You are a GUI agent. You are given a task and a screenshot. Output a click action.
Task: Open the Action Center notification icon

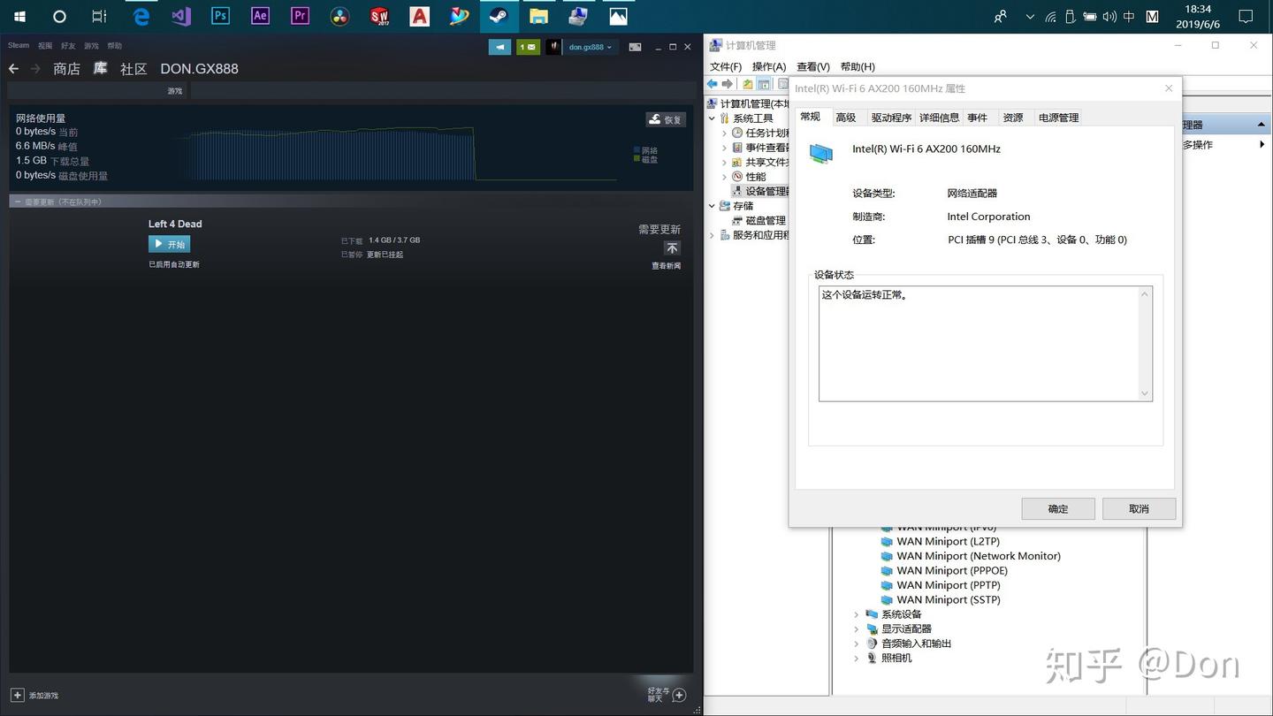pos(1246,16)
